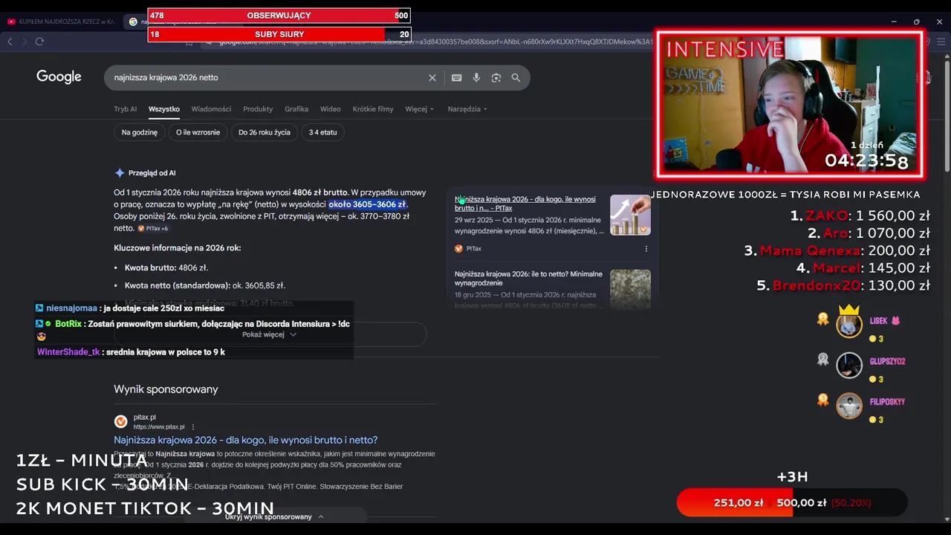The width and height of the screenshot is (951, 535).
Task: Open three-dot menu on PITax result card
Action: pos(646,249)
